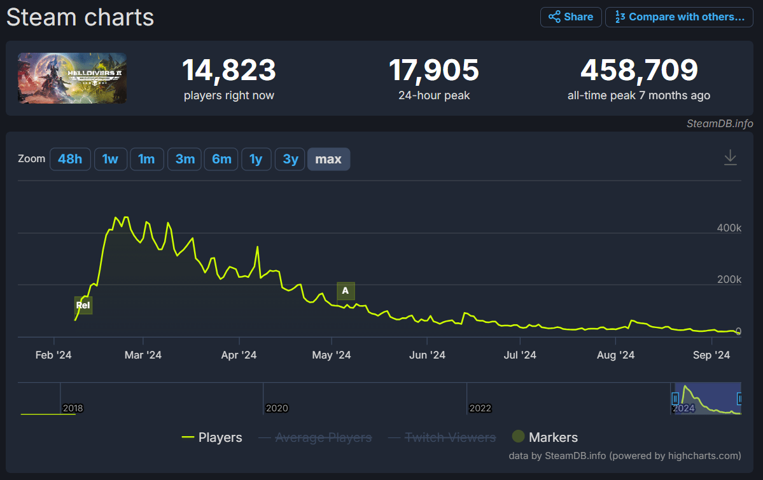763x480 pixels.
Task: Toggle the Markers legend item
Action: tap(545, 437)
